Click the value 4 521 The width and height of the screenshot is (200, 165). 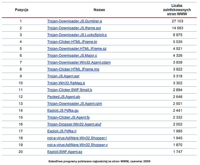177,49
